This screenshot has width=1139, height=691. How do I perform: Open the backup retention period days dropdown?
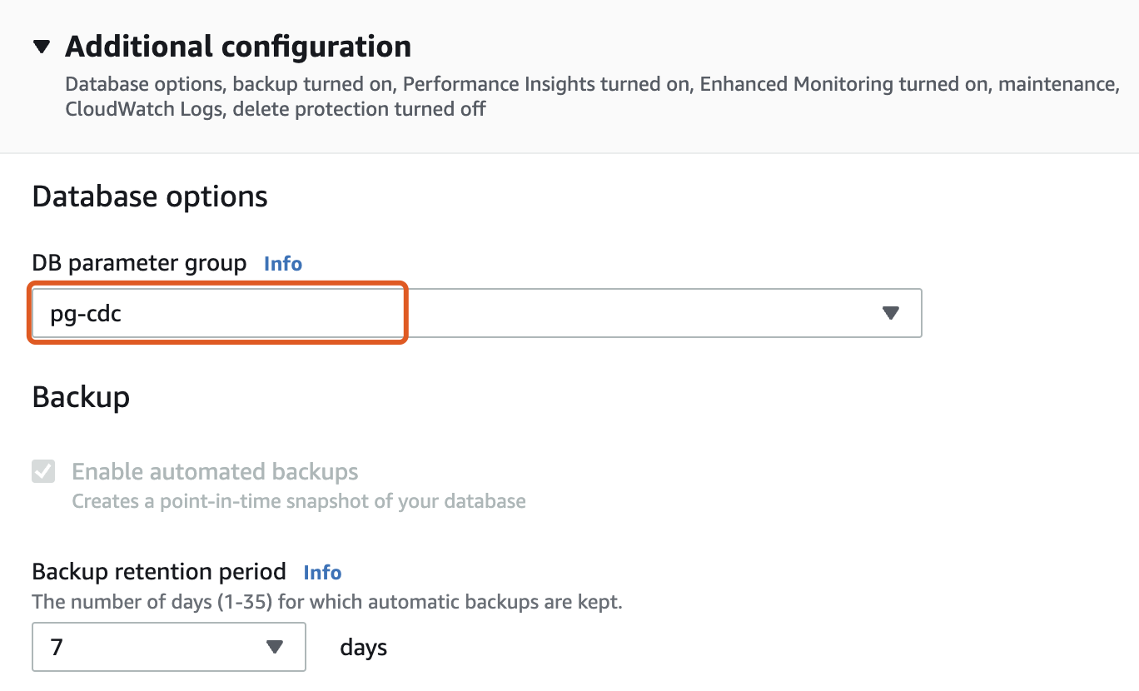click(168, 647)
